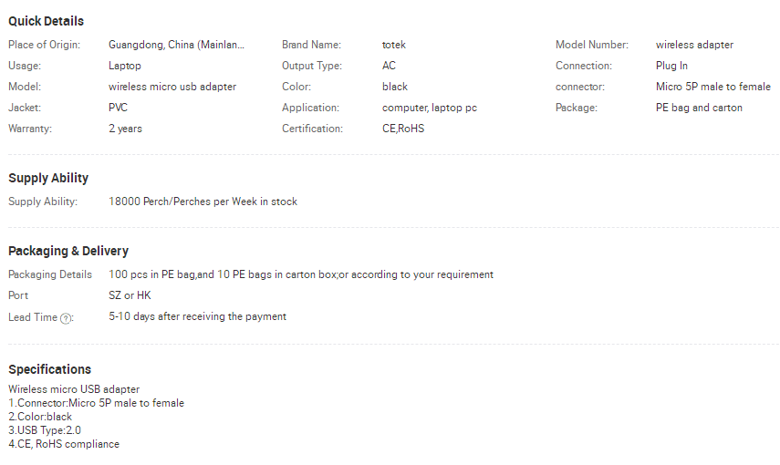Viewport: 780px width, 465px height.
Task: Click the Output Type value AC
Action: click(x=389, y=66)
